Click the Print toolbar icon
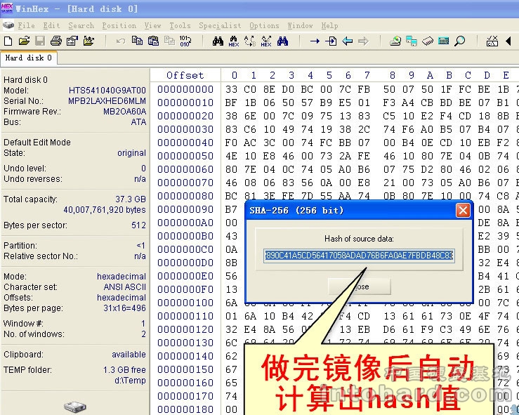This screenshot has height=415, width=519. click(x=55, y=41)
